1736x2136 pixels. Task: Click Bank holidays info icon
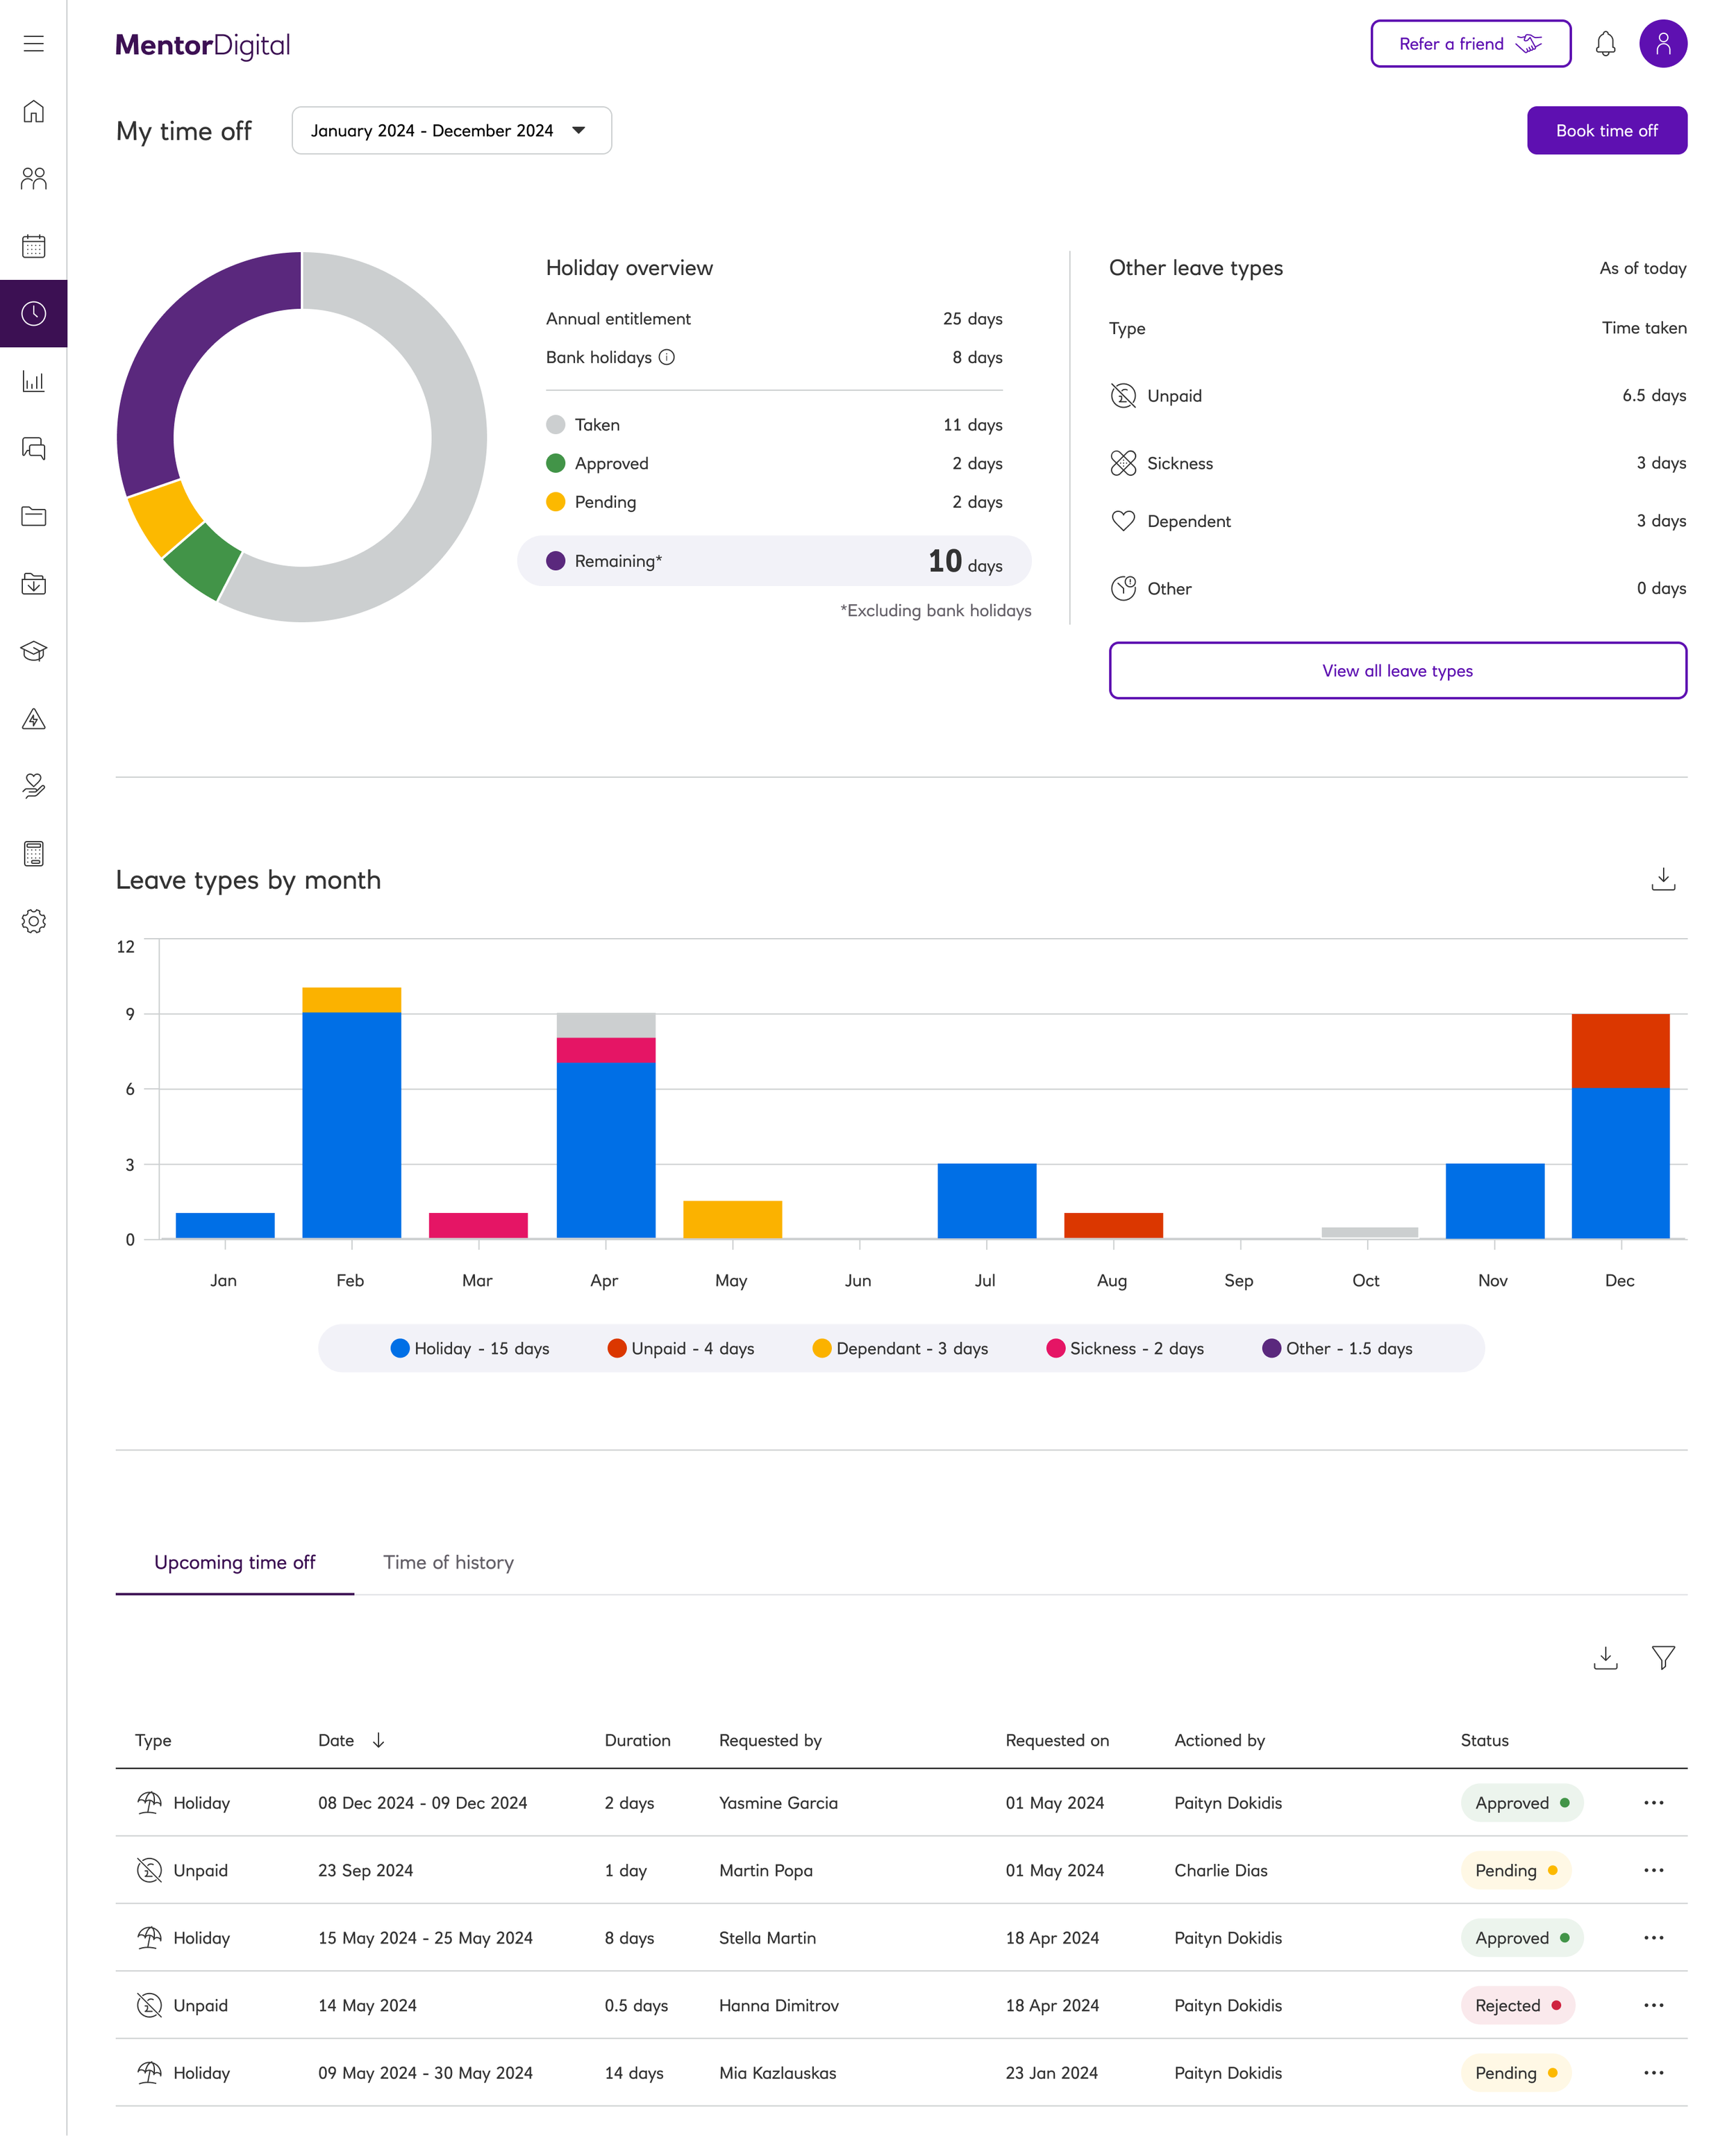click(667, 357)
